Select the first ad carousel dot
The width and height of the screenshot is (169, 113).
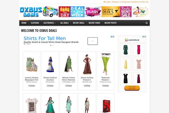[x=51, y=45]
